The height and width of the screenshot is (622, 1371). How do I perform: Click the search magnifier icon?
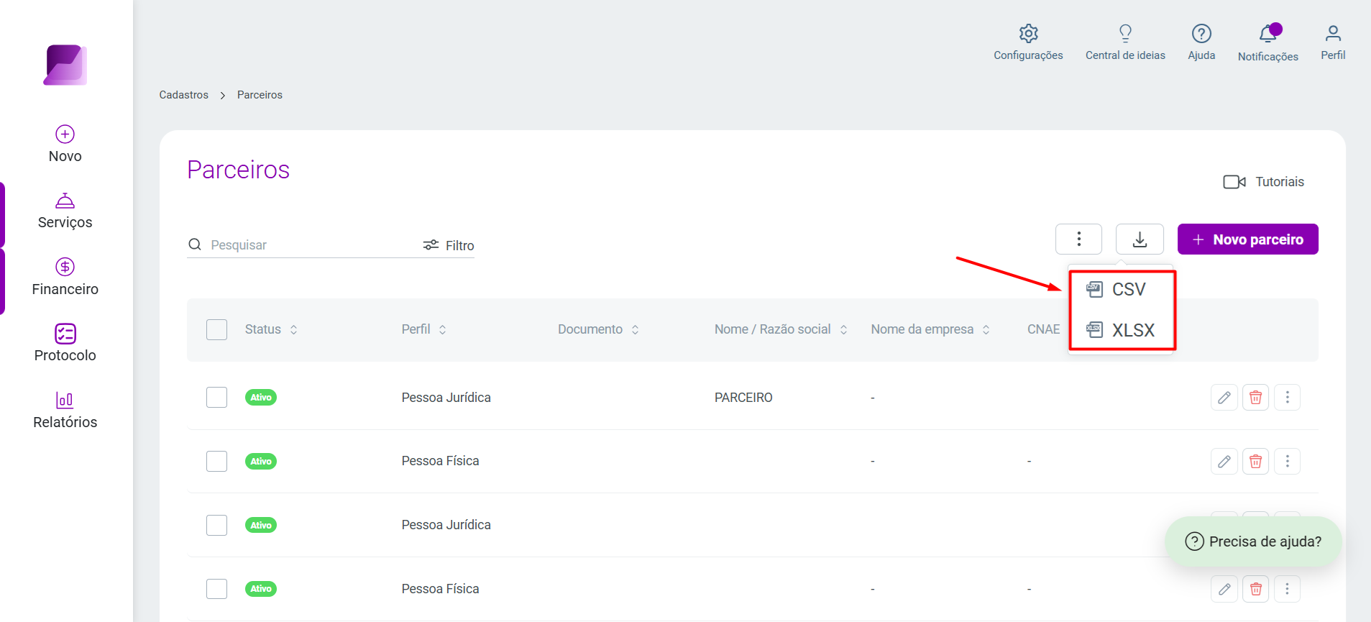click(x=195, y=244)
